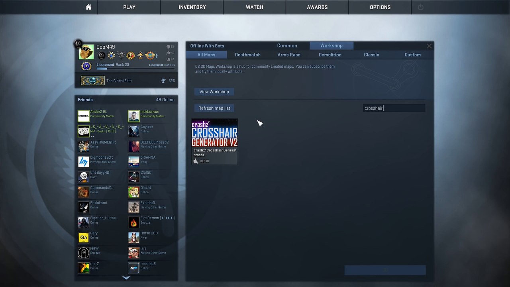
Task: Switch to the Workshop tab
Action: (331, 46)
